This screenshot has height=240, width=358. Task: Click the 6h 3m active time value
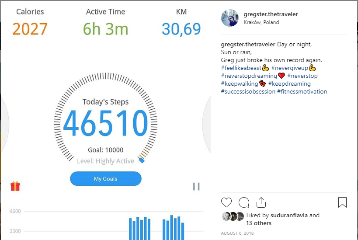(105, 29)
